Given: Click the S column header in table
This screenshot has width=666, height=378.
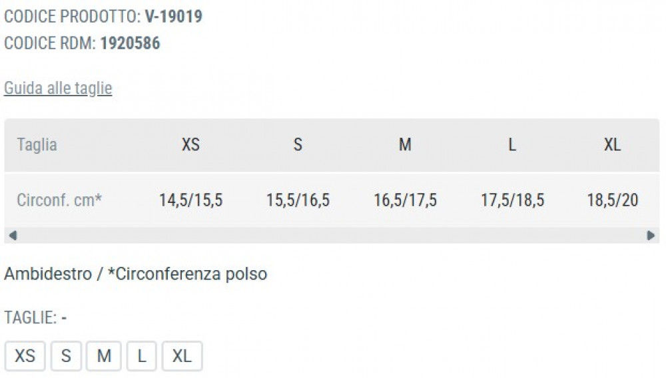Looking at the screenshot, I should click(x=298, y=145).
